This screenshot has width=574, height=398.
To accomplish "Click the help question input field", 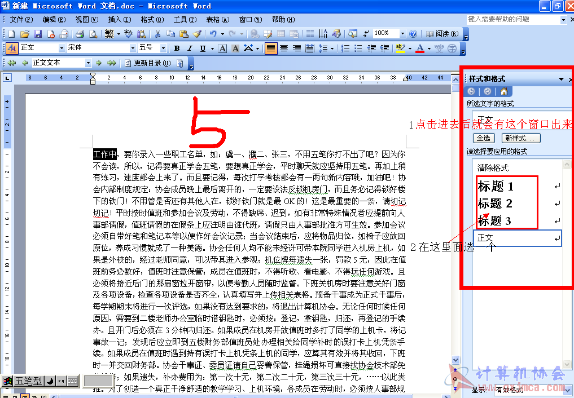I will click(x=513, y=19).
